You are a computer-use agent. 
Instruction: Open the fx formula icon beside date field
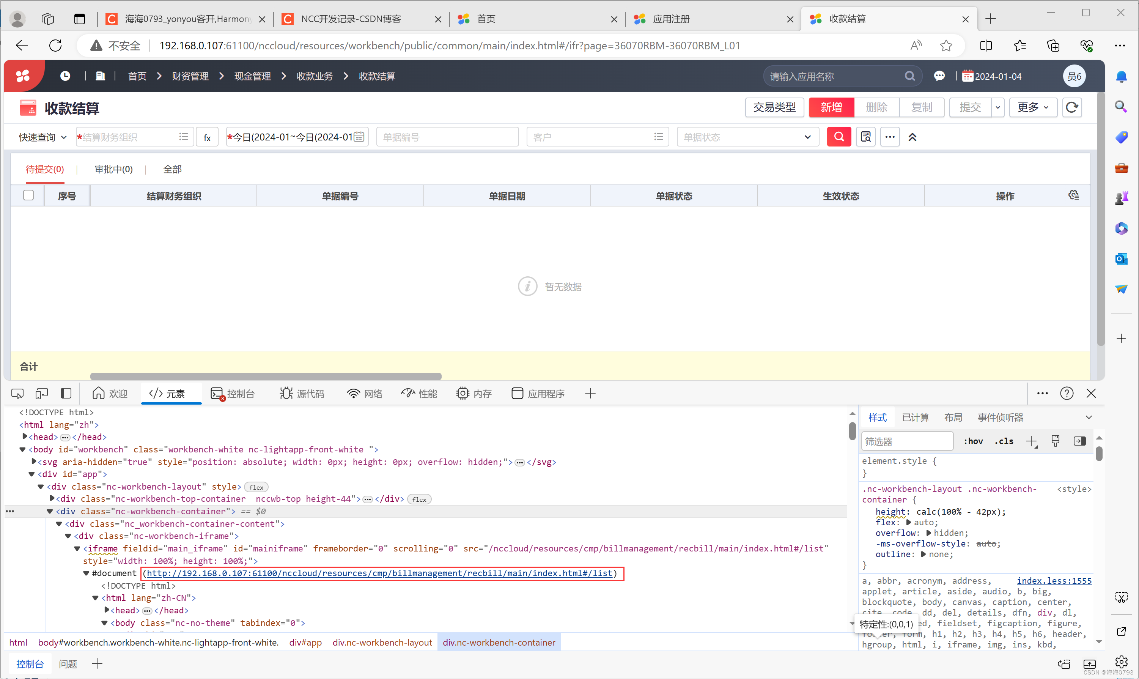point(207,137)
